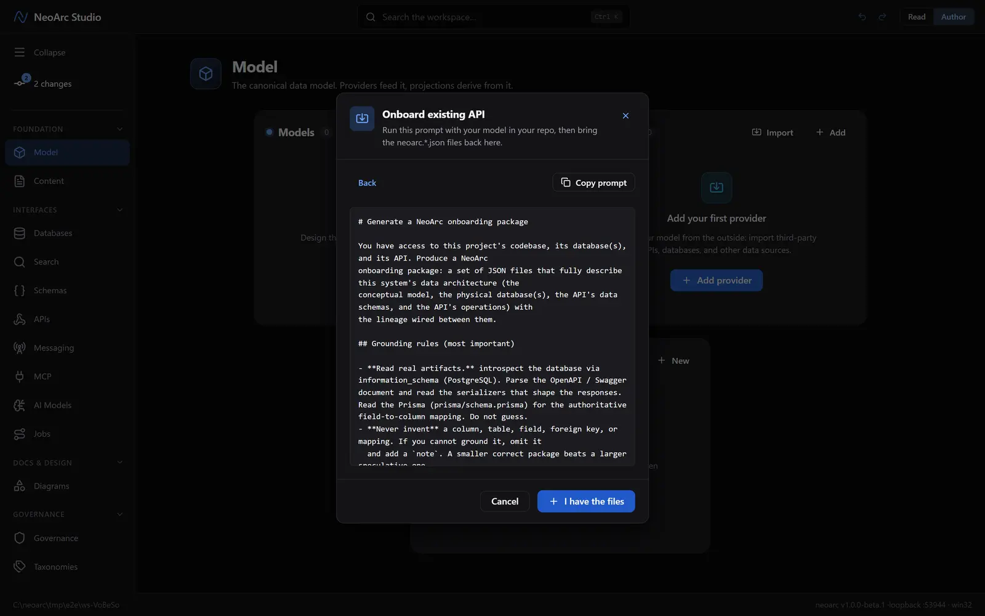Go to Databases in sidebar

67,233
